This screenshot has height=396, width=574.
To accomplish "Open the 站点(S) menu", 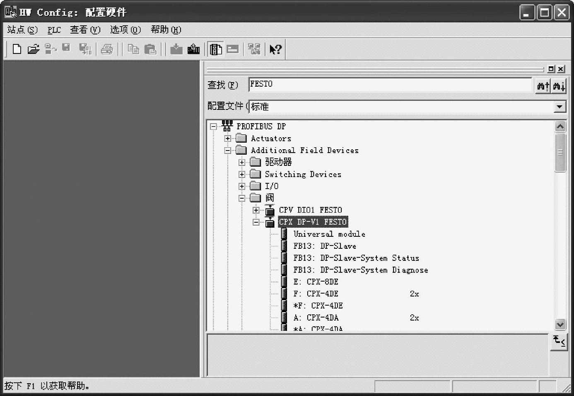I will point(22,30).
